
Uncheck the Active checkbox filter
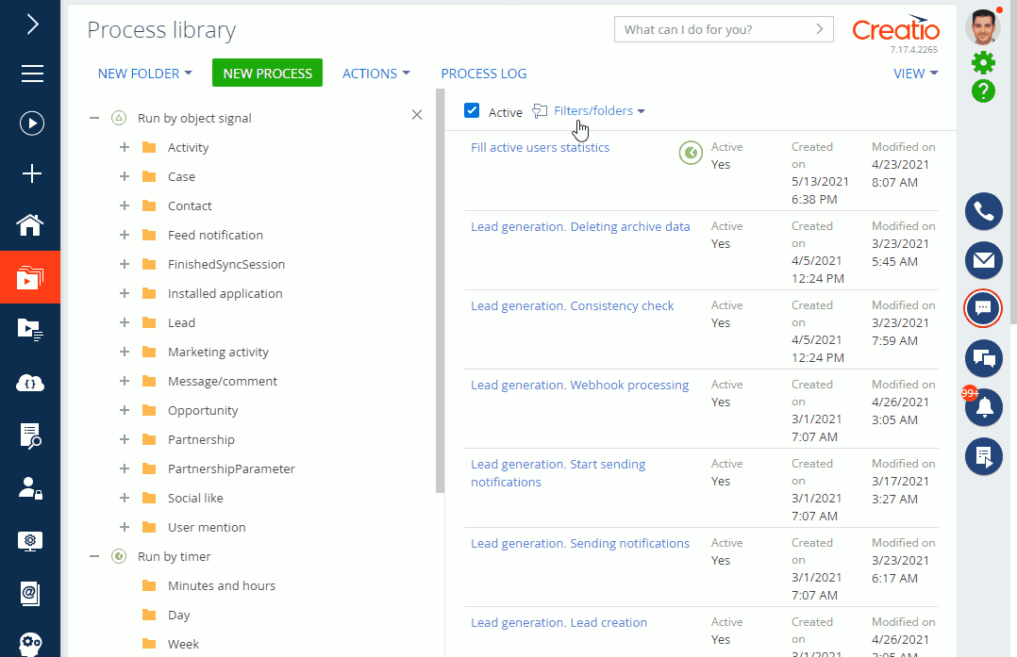click(472, 111)
